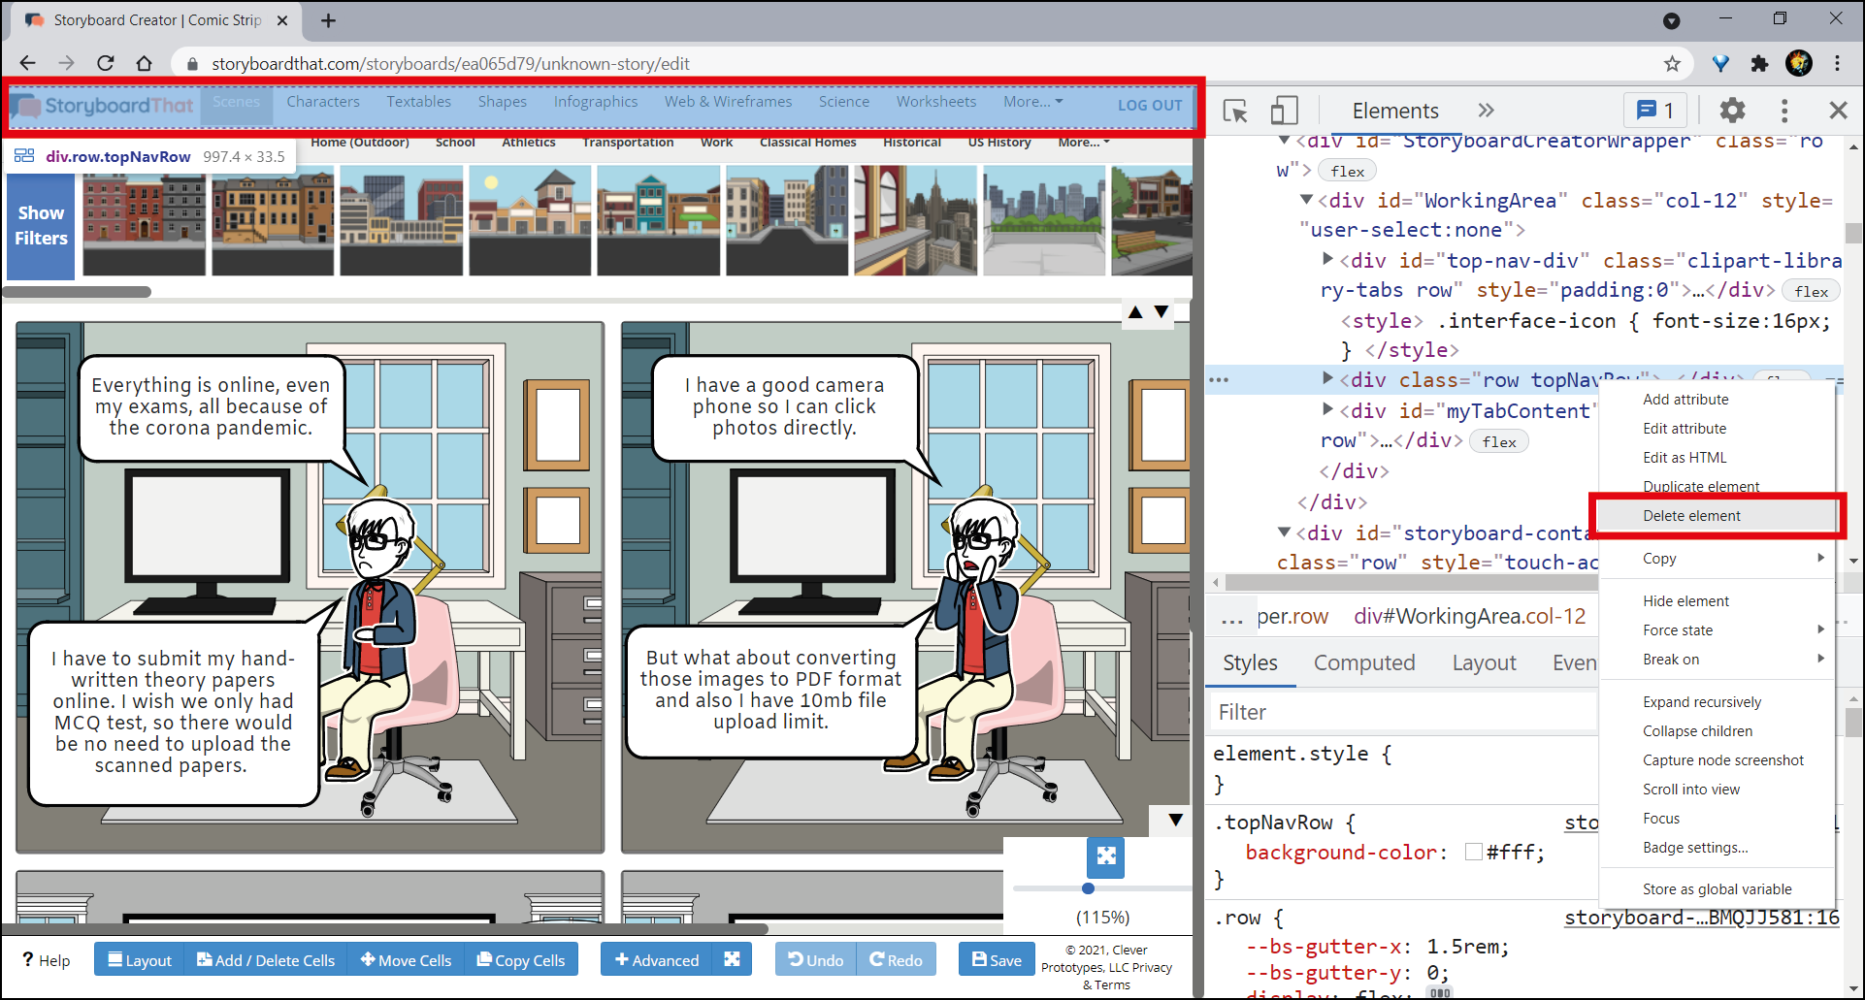Choose Store as global variable

coord(1717,889)
